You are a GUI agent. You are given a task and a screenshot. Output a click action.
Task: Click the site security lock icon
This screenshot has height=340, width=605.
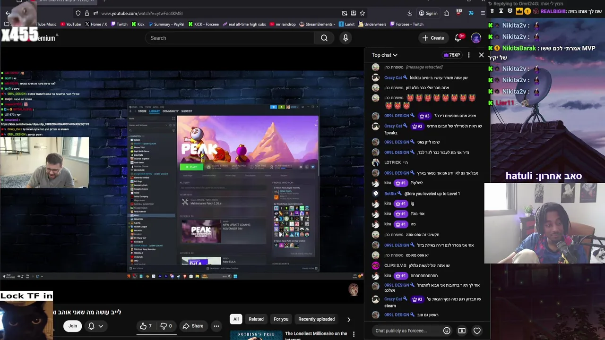pos(87,13)
